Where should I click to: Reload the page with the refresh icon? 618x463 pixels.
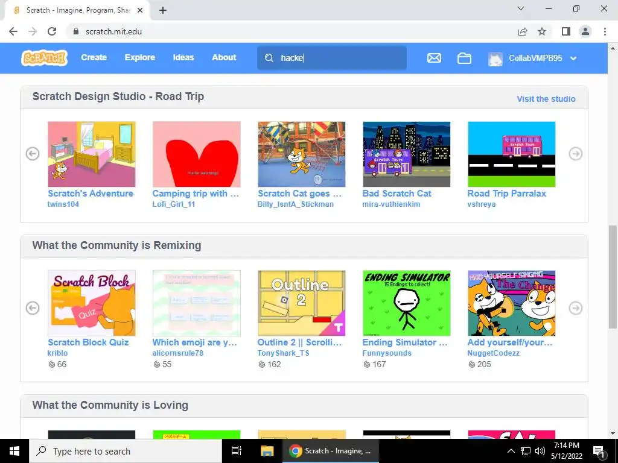click(52, 31)
